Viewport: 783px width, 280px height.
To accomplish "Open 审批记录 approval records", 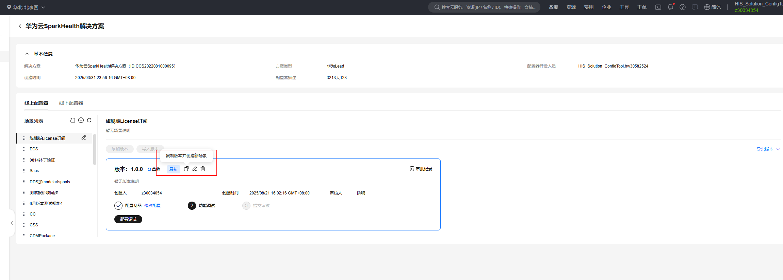I will pyautogui.click(x=421, y=169).
